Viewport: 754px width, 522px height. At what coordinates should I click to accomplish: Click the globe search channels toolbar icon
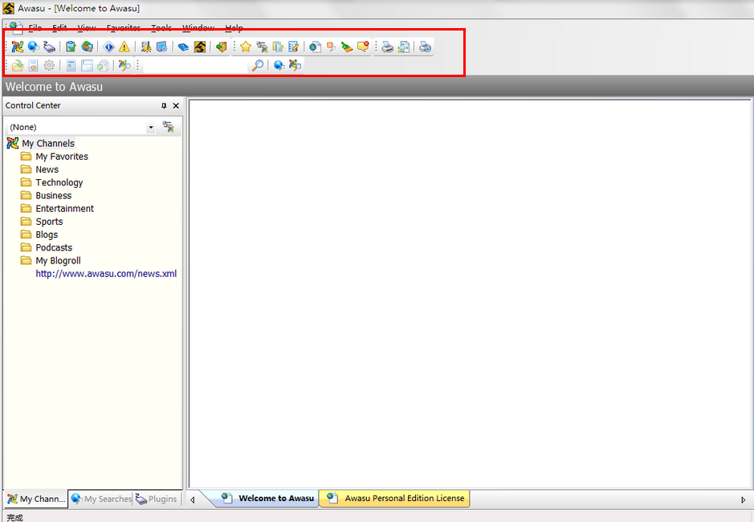[33, 47]
